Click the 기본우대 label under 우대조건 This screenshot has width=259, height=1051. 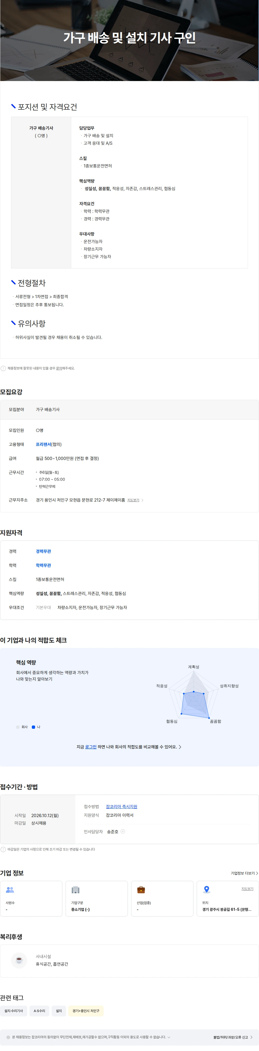tap(43, 607)
